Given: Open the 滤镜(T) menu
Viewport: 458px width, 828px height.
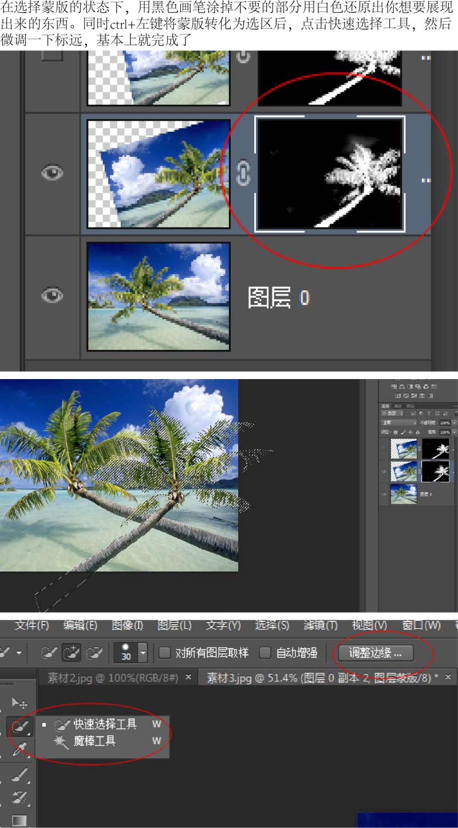Looking at the screenshot, I should click(320, 625).
